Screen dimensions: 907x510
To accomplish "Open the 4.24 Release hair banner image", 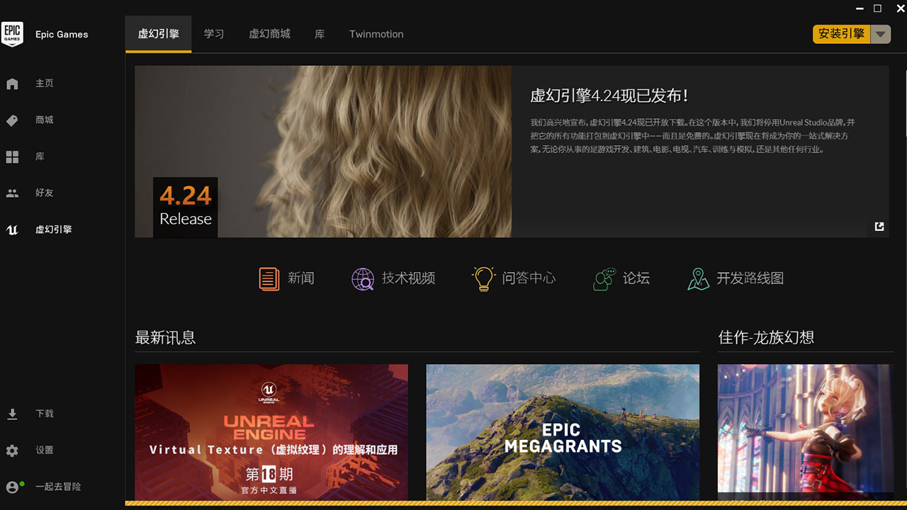I will tap(323, 152).
